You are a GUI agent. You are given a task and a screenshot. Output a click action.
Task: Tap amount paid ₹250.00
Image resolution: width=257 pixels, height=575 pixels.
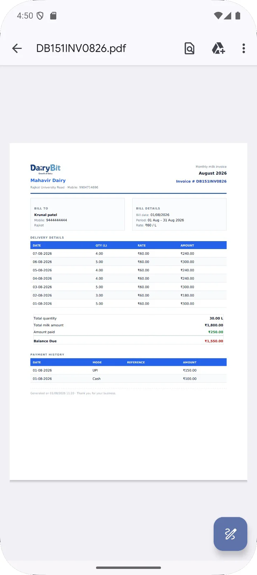click(x=215, y=332)
